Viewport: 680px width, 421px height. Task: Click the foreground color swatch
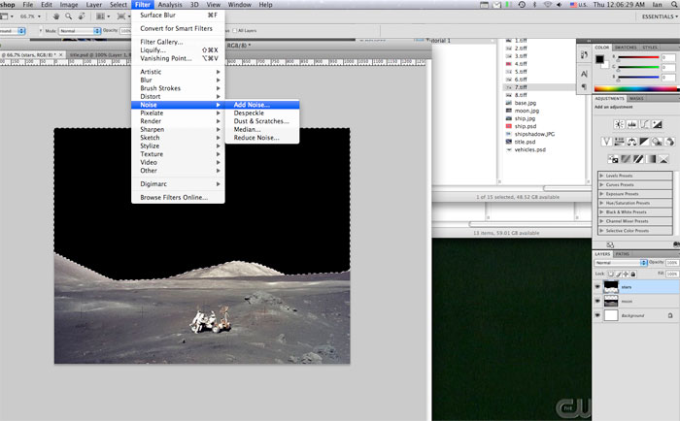[x=600, y=59]
